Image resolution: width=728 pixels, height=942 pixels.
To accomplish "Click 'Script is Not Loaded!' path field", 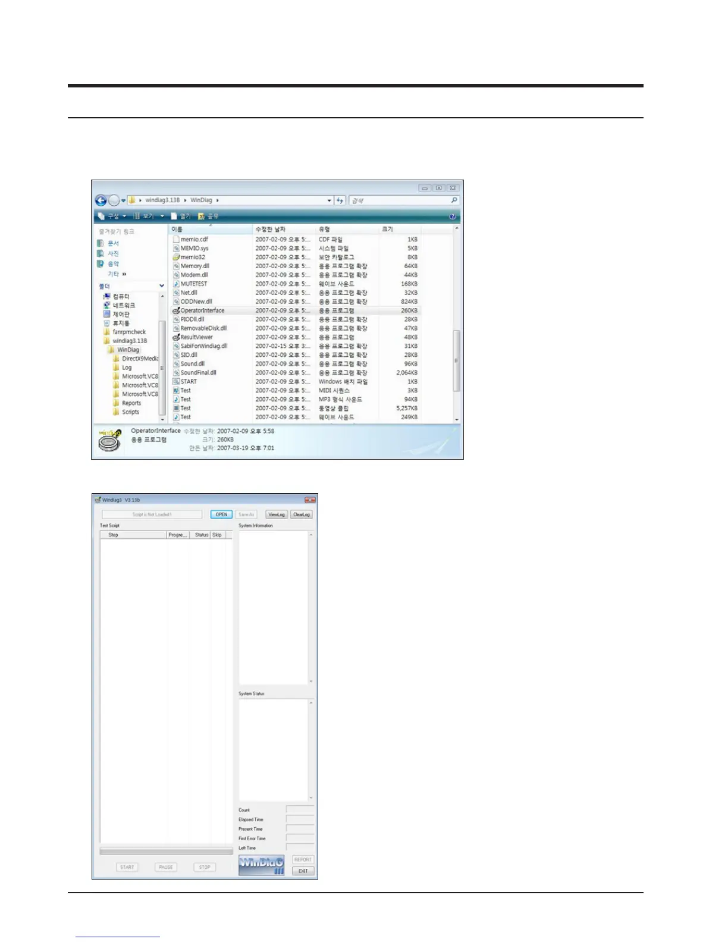I will click(152, 514).
